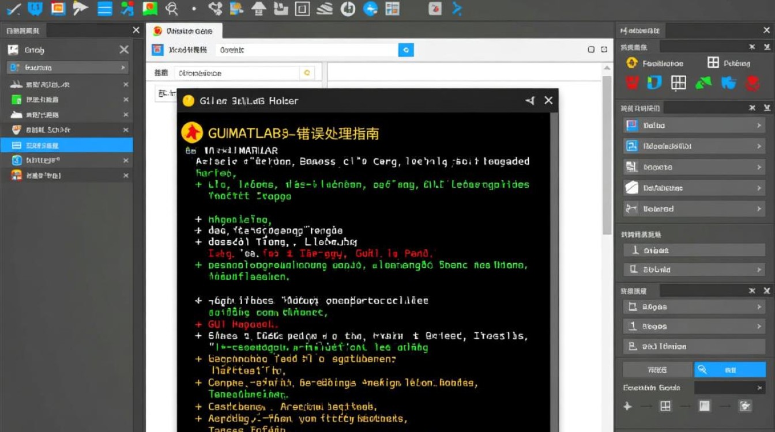Click the white house-shaped icon in toolbar

point(259,8)
